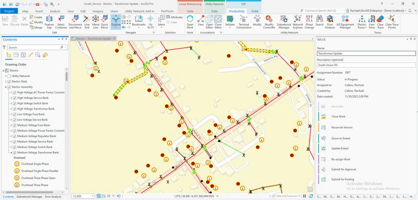Expand the Utility Network layer group
The image size is (418, 200).
[6, 76]
